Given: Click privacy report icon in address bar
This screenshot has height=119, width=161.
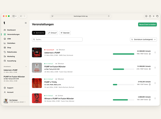Looking at the screenshot, I should (x=52, y=16).
